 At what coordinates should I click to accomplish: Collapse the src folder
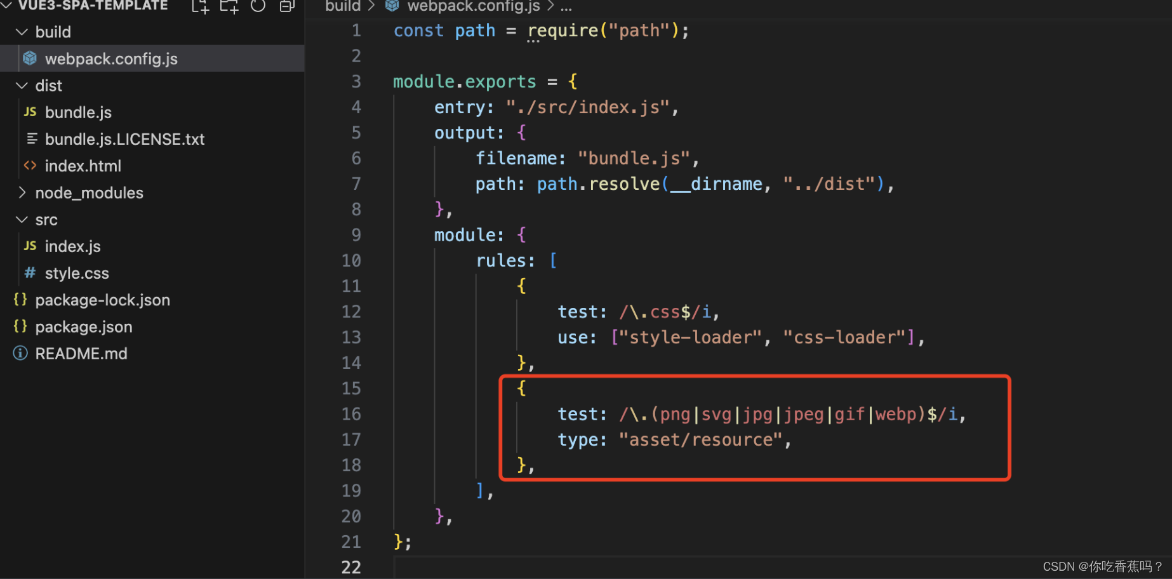pos(22,220)
